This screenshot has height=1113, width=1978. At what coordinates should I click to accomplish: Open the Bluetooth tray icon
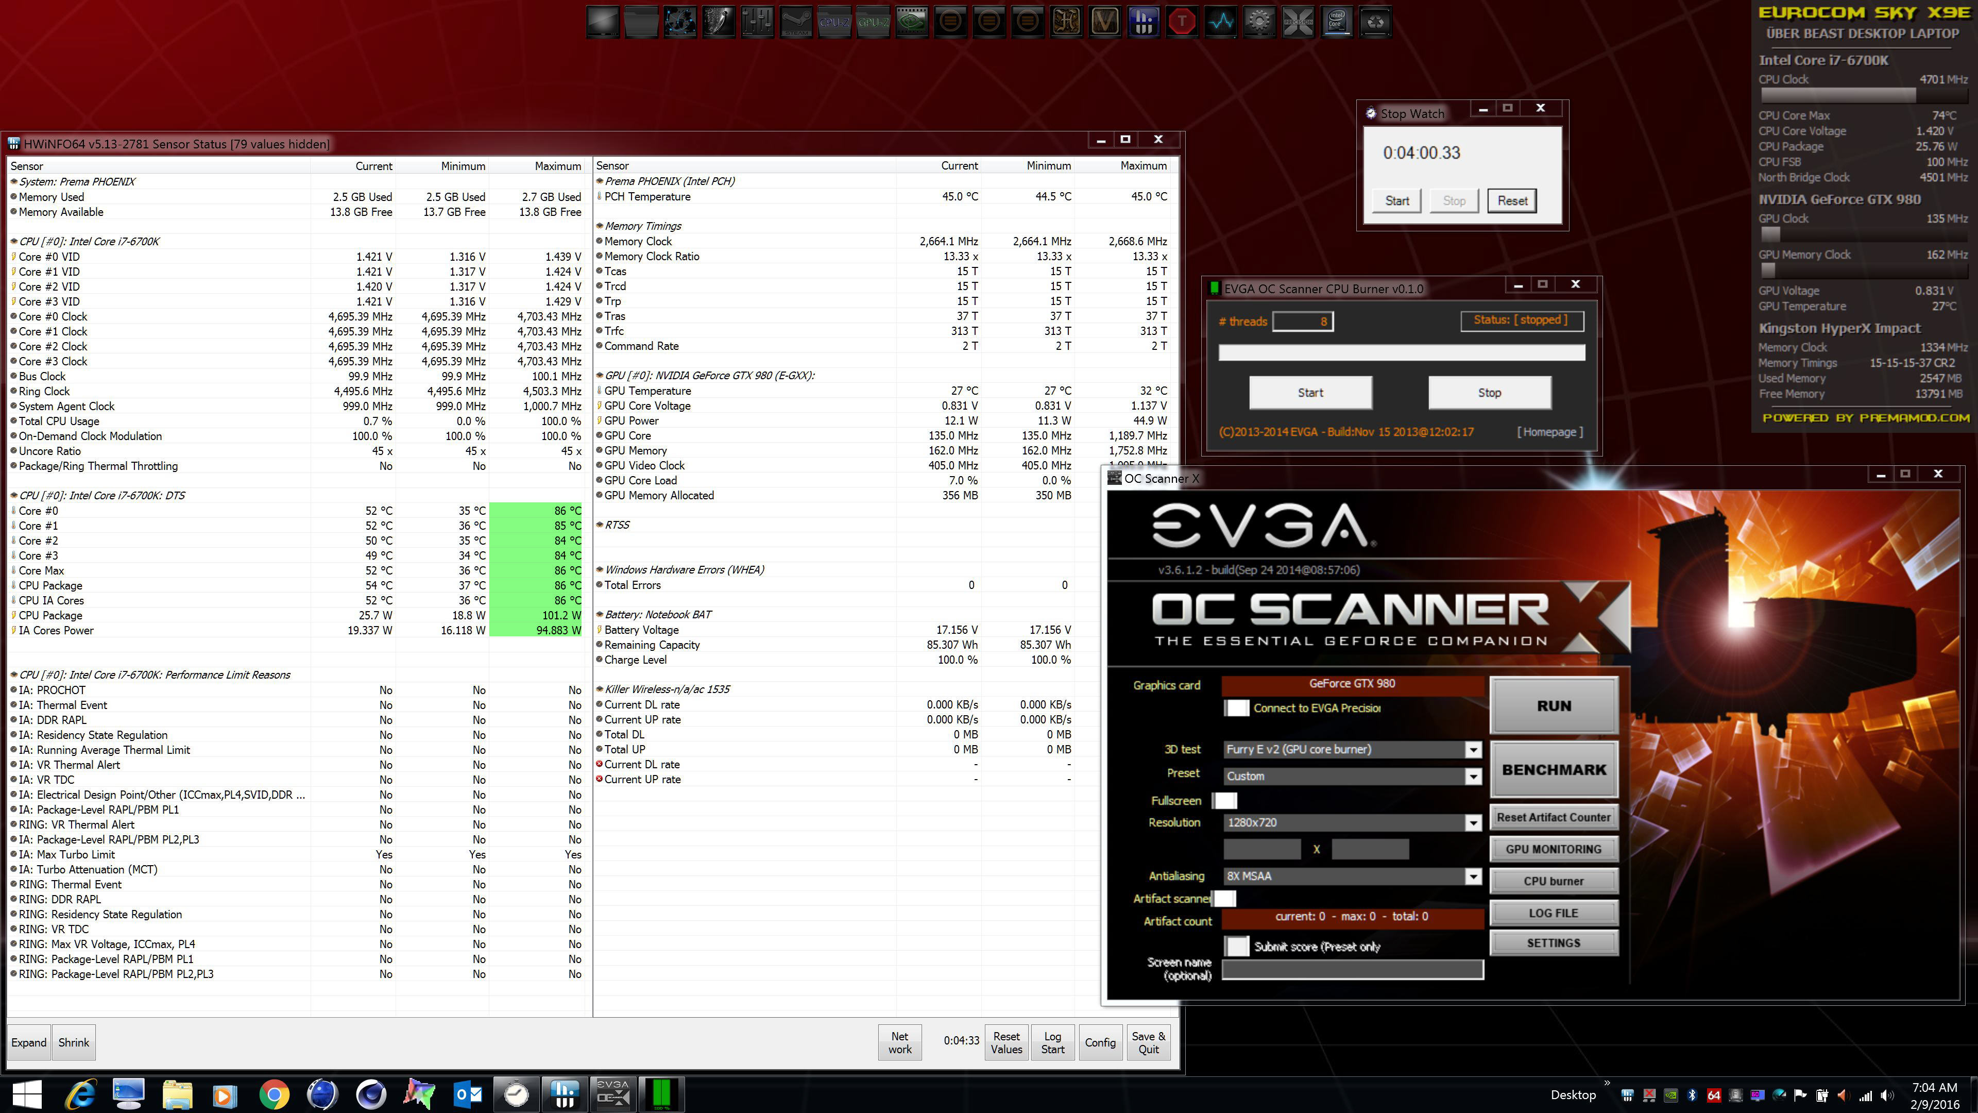(x=1692, y=1095)
